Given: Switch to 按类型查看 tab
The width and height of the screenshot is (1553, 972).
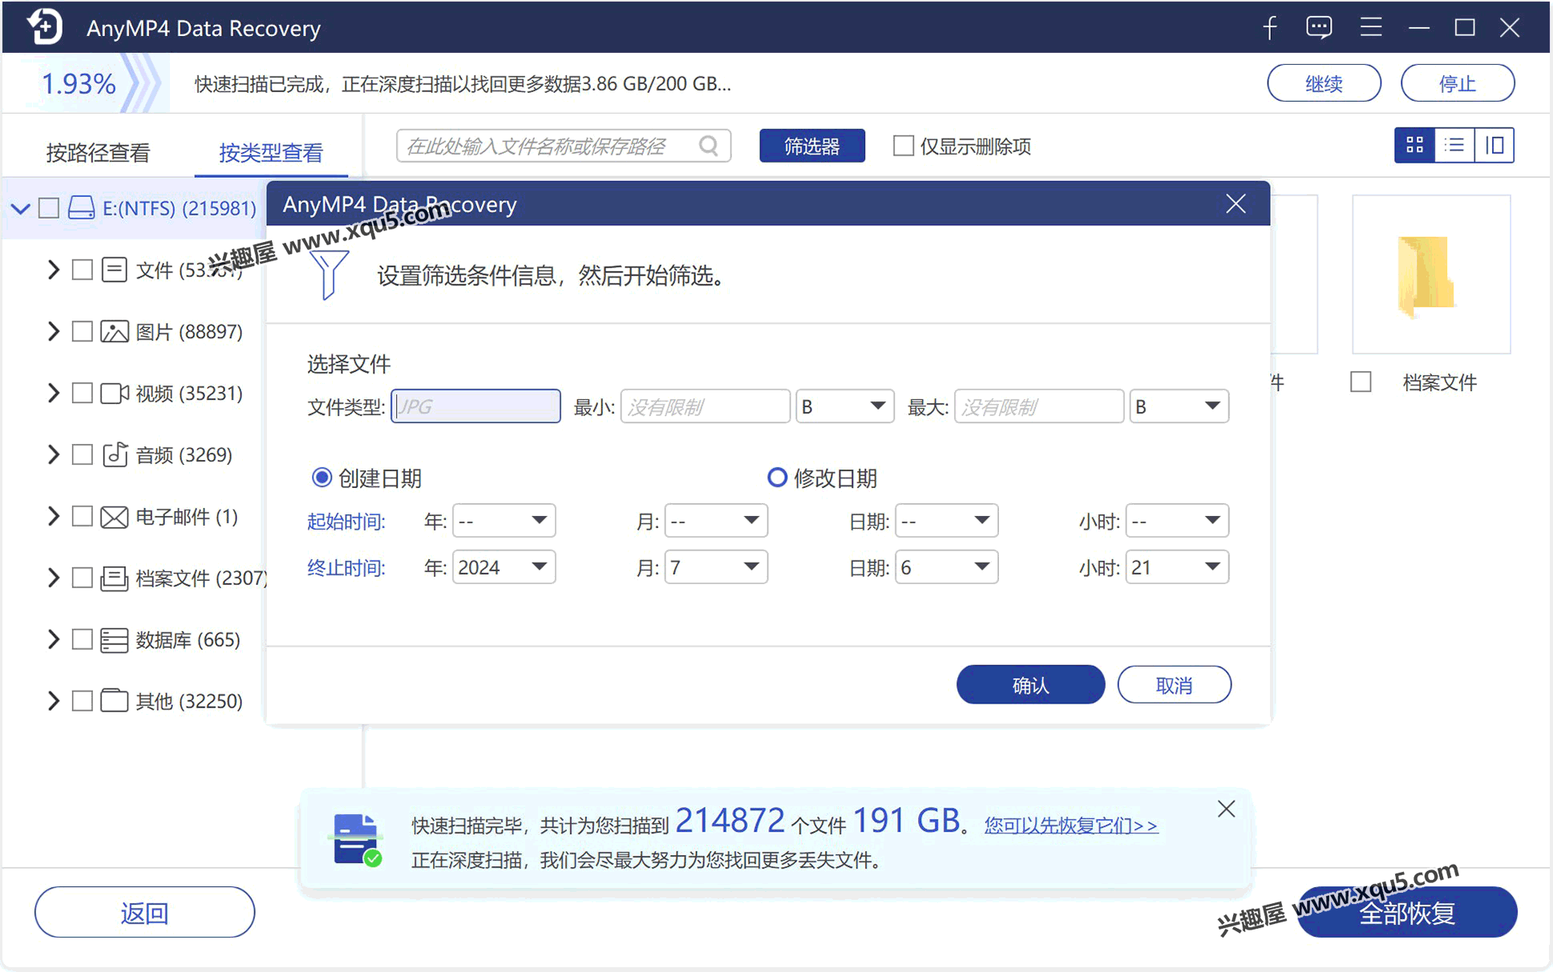Looking at the screenshot, I should [x=271, y=152].
